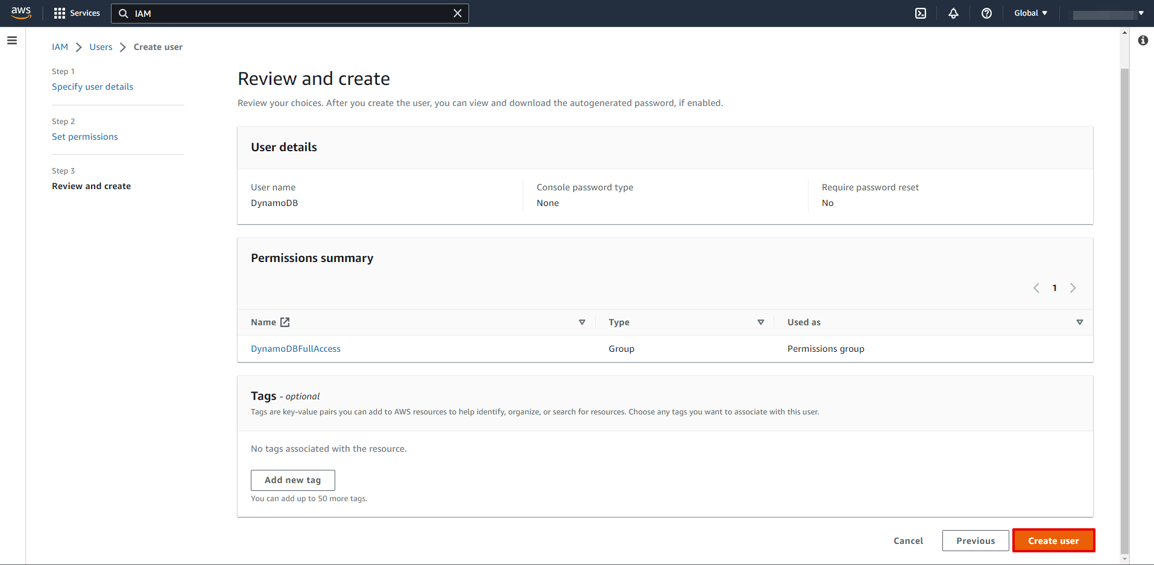
Task: Open the help question mark icon
Action: pos(986,13)
